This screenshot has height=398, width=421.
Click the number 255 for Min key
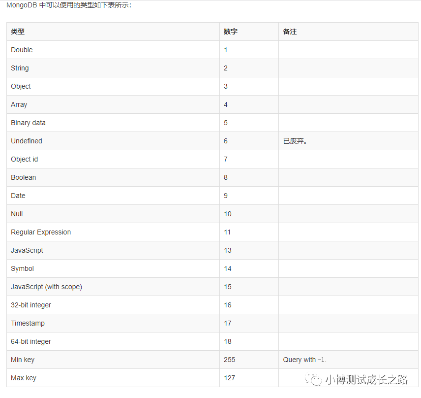230,360
